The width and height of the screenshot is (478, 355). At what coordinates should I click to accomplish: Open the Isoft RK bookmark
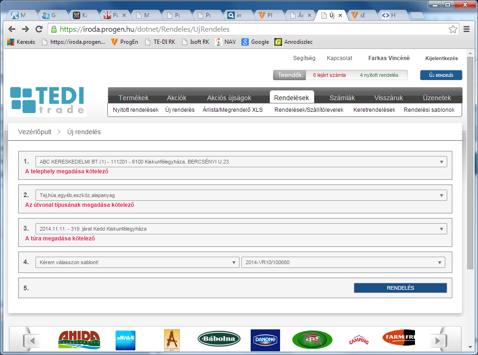point(196,42)
